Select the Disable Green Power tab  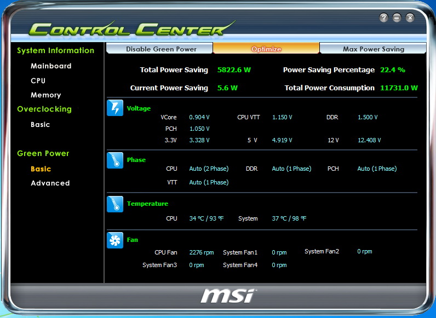(161, 49)
